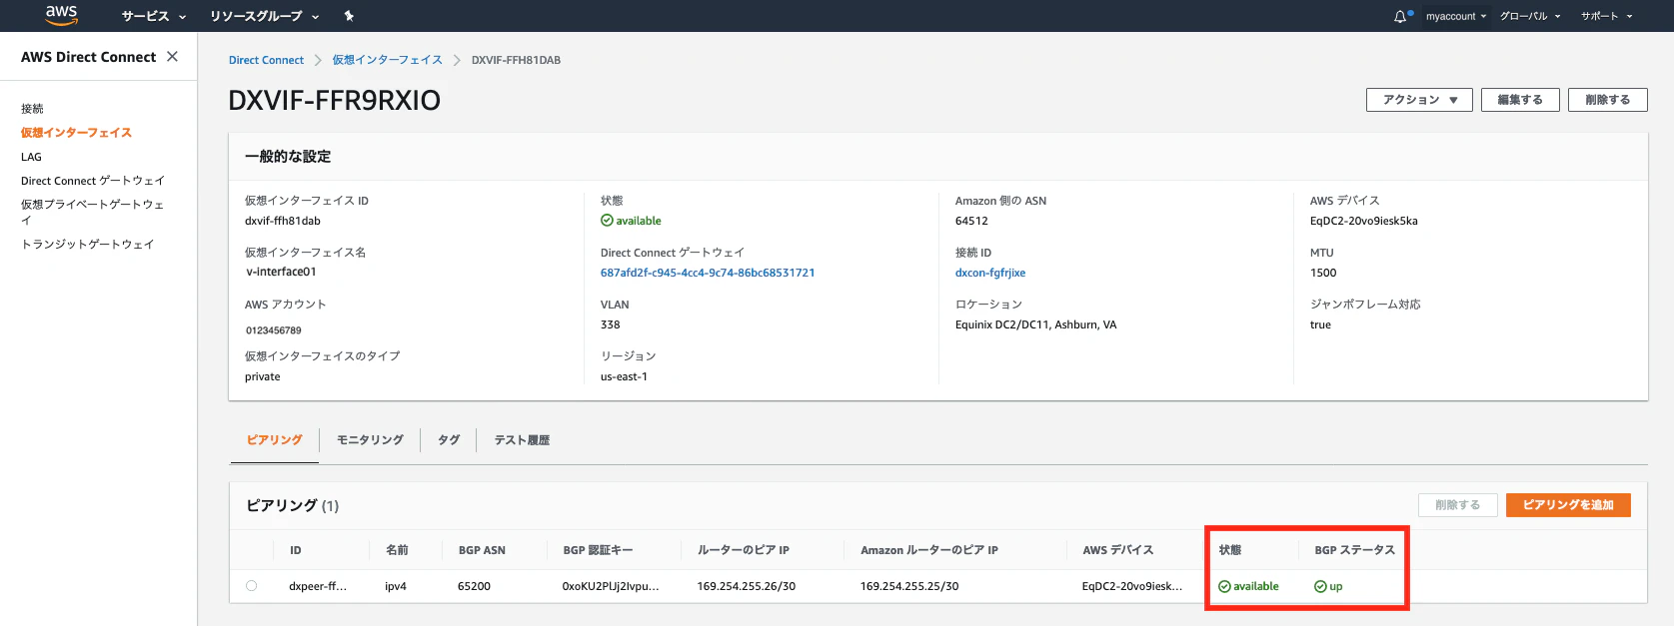Screen dimensions: 1674x626
Task: Click jumbo frame value true
Action: click(1320, 324)
